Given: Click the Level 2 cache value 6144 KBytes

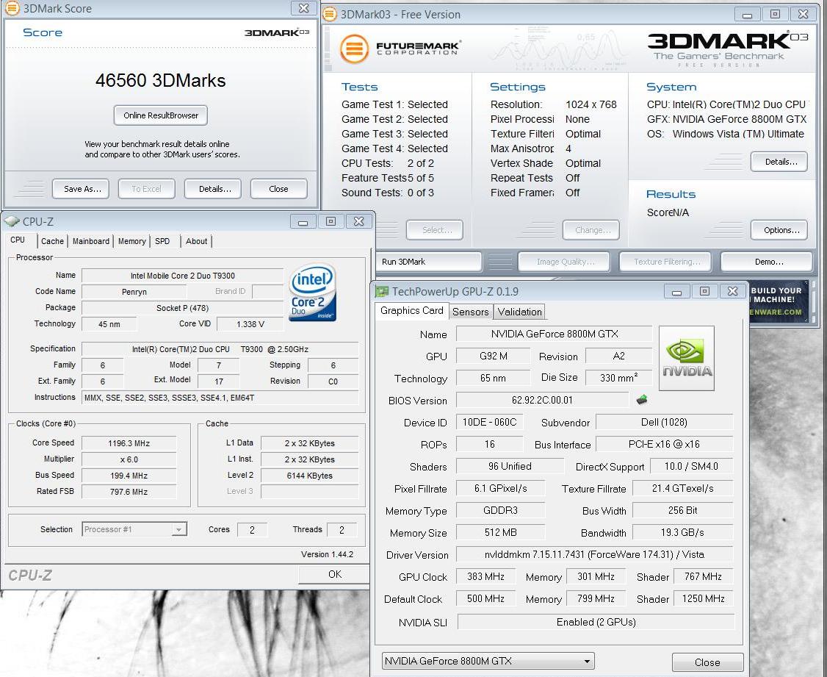Looking at the screenshot, I should point(310,476).
